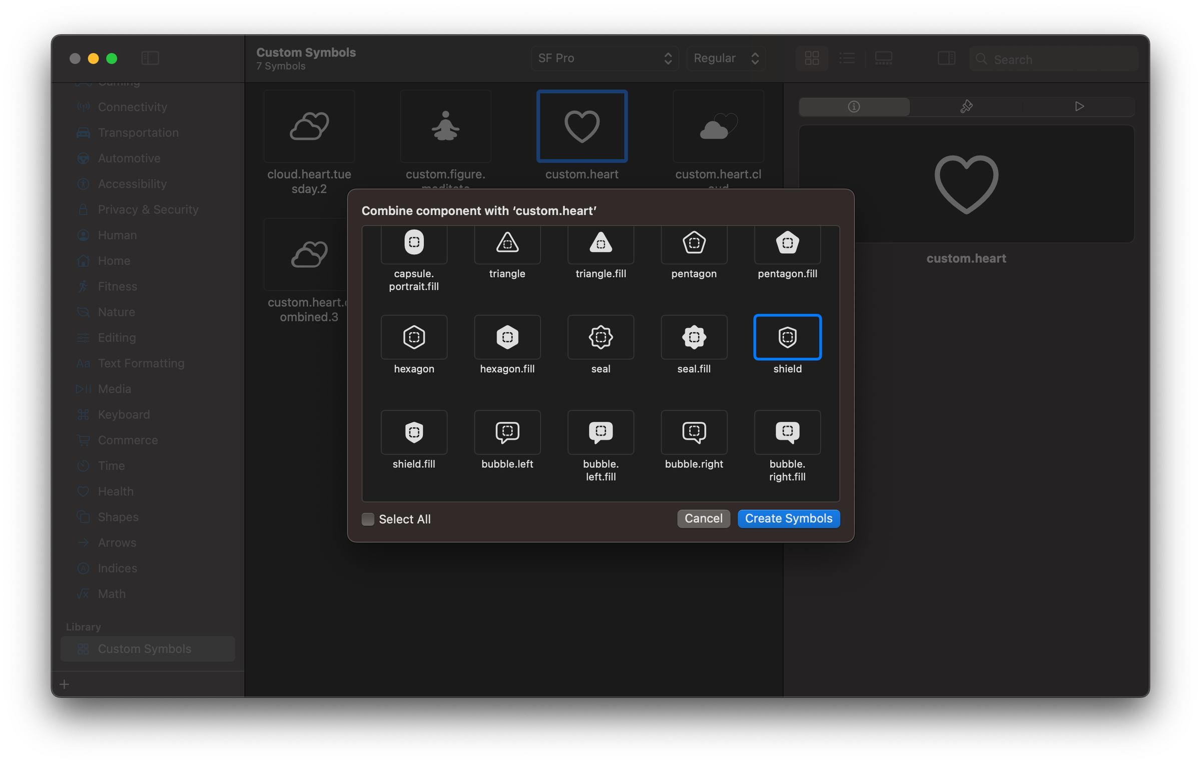
Task: Pick the hexagon.fill component
Action: tap(507, 337)
